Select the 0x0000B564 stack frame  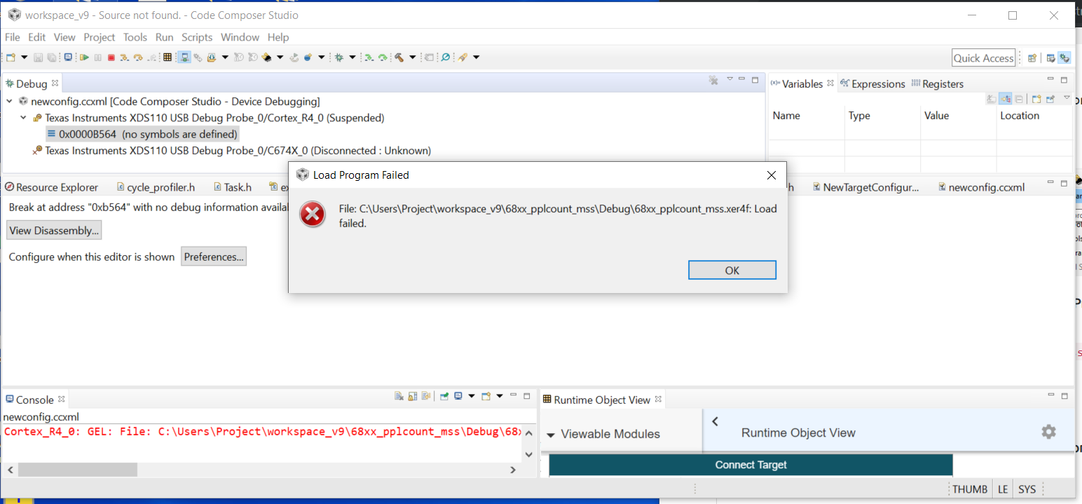[142, 134]
